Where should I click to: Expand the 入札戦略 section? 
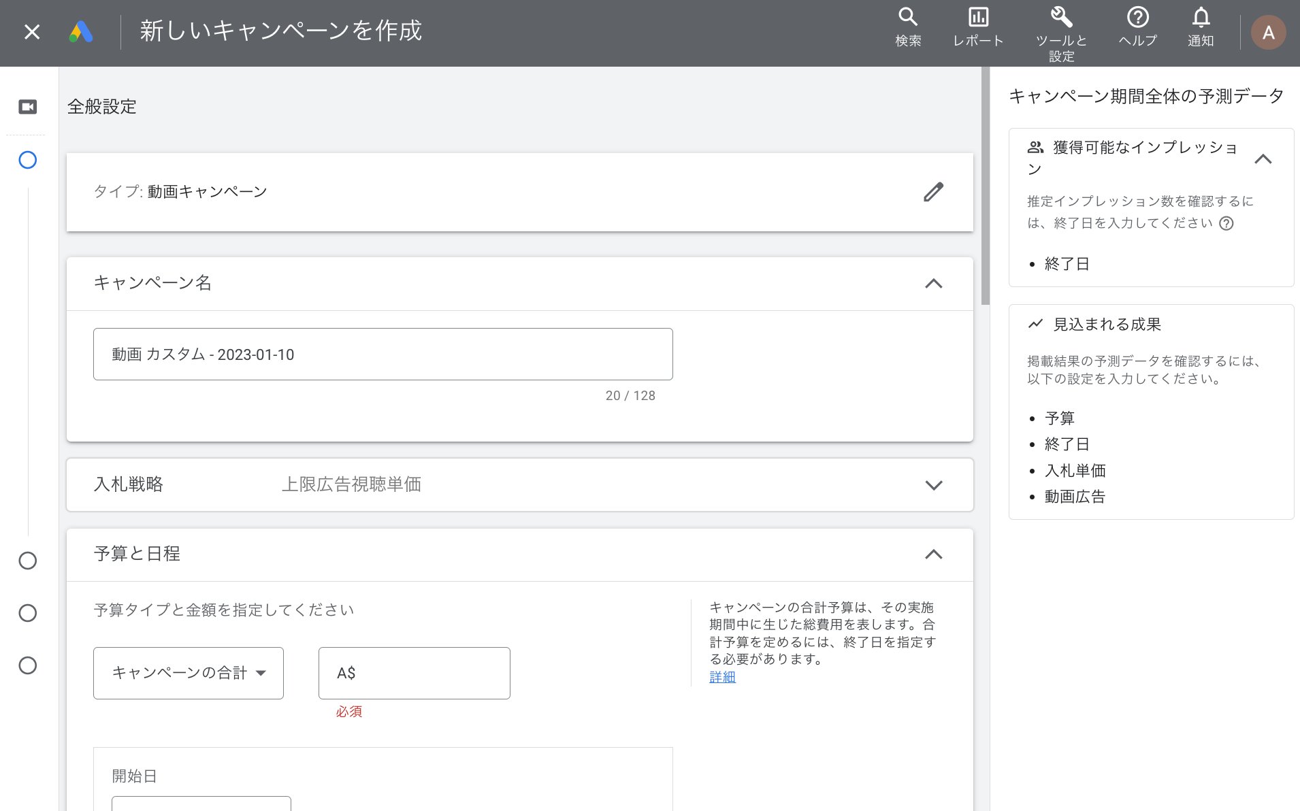935,485
